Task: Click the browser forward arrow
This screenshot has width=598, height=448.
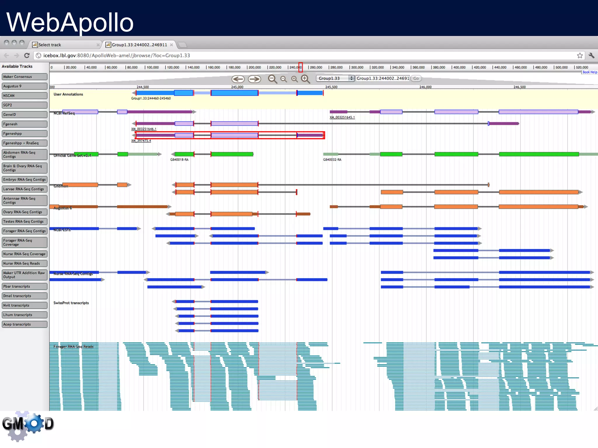Action: coord(16,55)
